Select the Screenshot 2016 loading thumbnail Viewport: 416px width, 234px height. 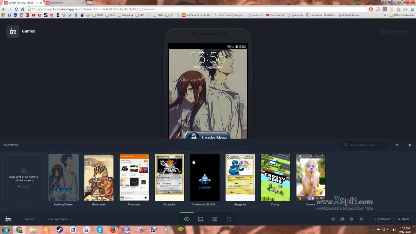pos(205,177)
